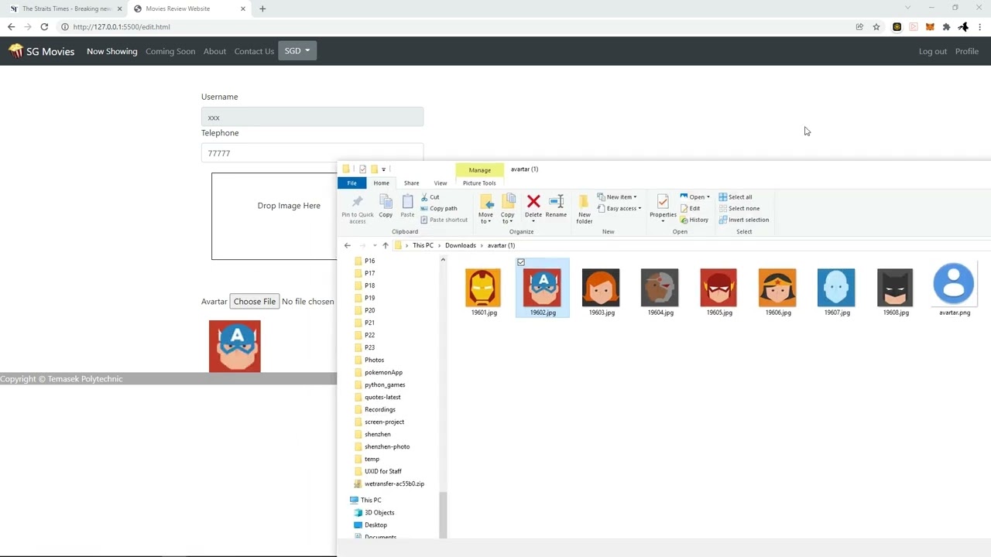
Task: Click the red Delete icon
Action: pos(533,202)
